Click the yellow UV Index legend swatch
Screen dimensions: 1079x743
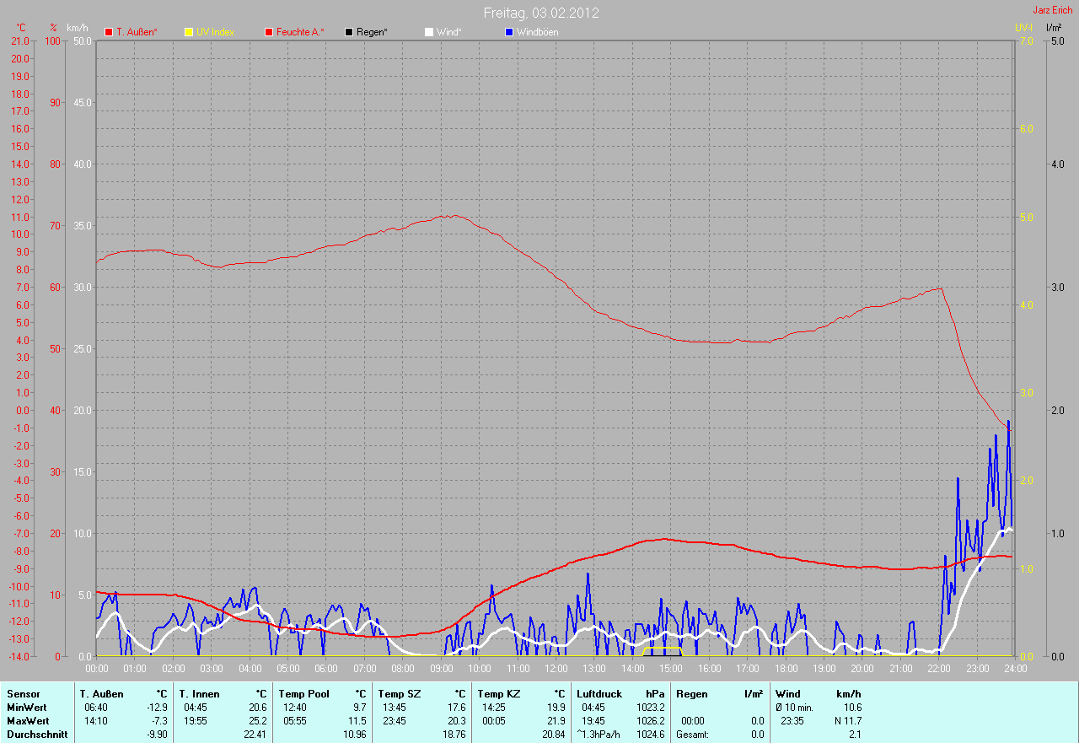pyautogui.click(x=189, y=32)
